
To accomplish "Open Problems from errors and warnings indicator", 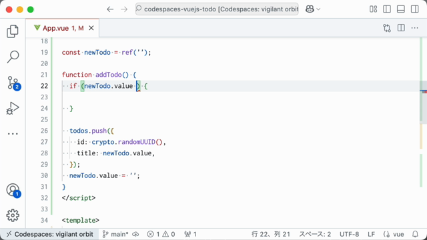I will 161,234.
